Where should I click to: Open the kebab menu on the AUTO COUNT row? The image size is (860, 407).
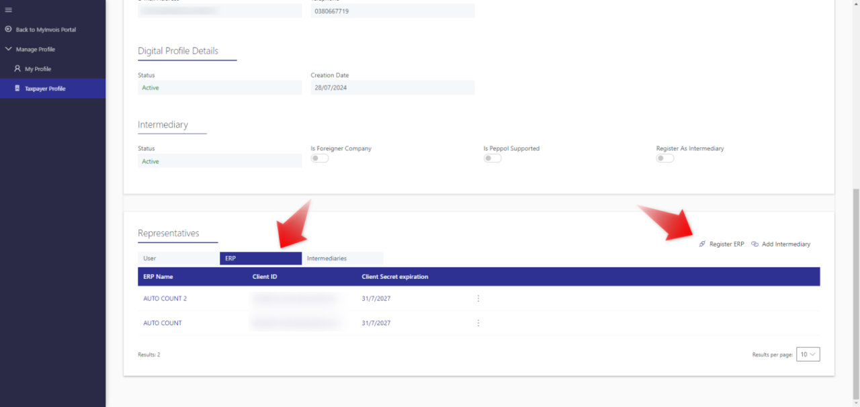478,323
